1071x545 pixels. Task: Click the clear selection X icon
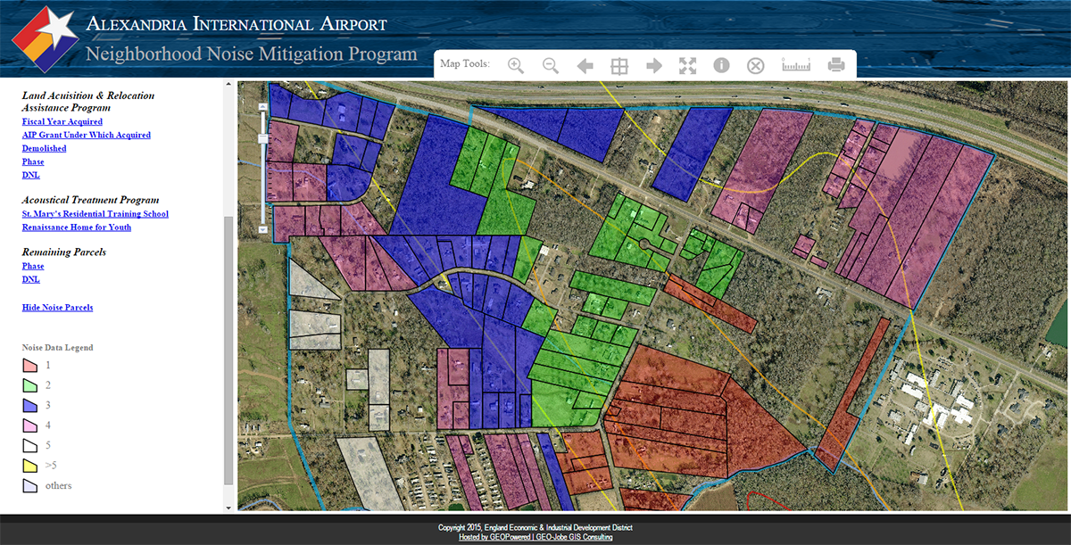point(756,65)
